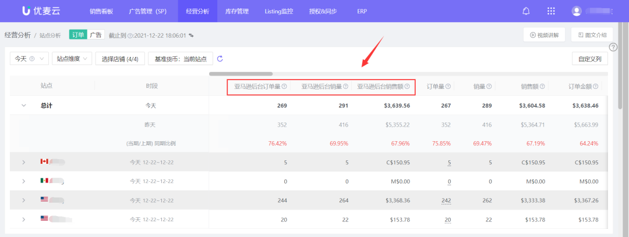Screen dimensions: 629x237
Task: Open 基准货币：当前站点 selector
Action: tap(181, 59)
